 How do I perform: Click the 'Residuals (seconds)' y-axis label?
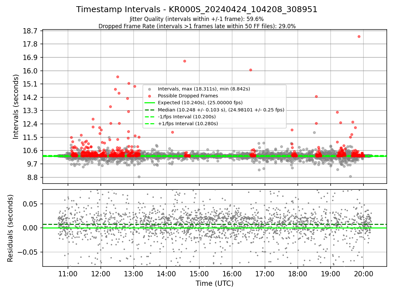click(10, 228)
